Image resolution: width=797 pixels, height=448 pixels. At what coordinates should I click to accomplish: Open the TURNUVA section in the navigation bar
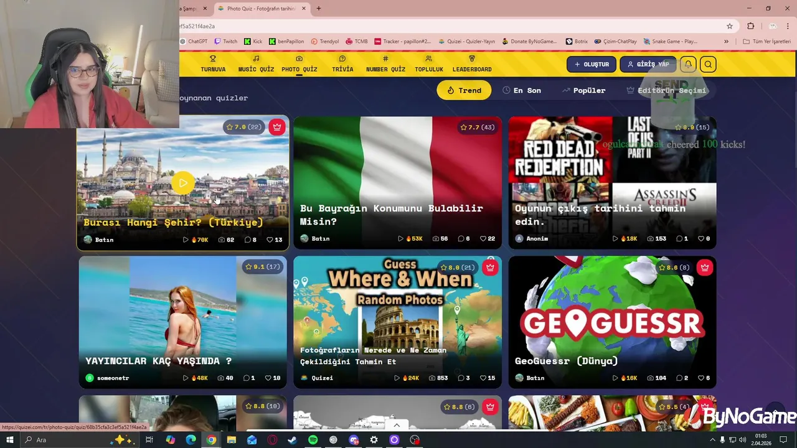click(x=213, y=64)
